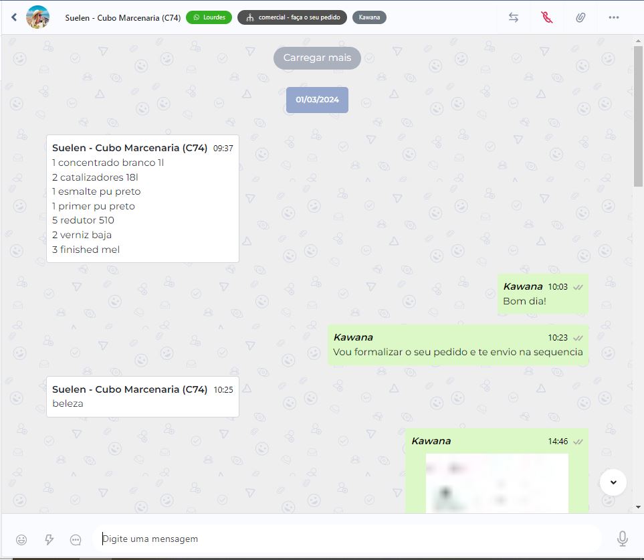Open the emoji picker smiley icon

coord(21,539)
